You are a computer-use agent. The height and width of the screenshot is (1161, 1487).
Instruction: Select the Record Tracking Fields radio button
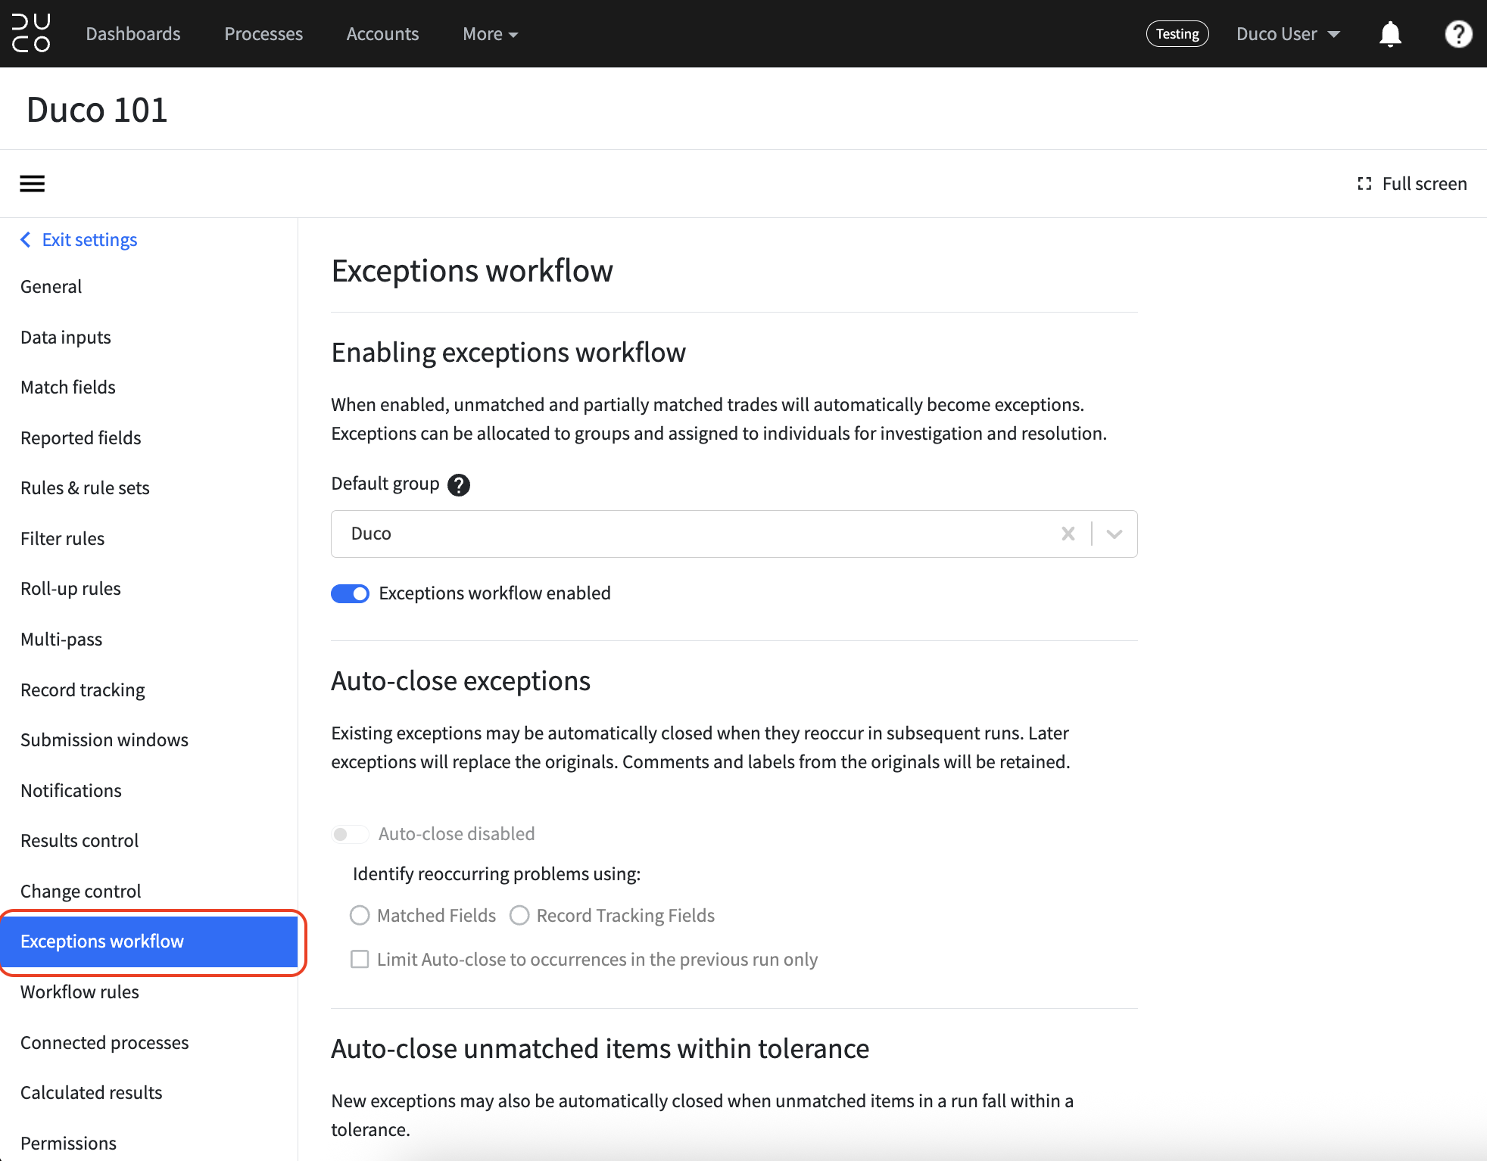click(x=519, y=916)
